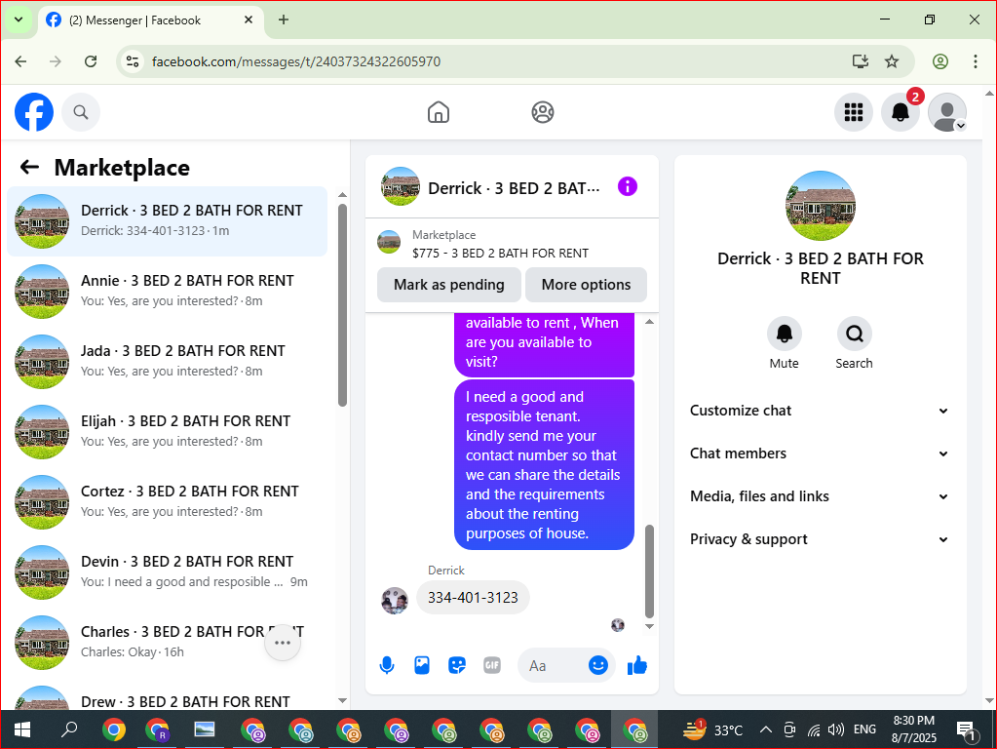
Task: View site information icon in address bar
Action: (x=133, y=61)
